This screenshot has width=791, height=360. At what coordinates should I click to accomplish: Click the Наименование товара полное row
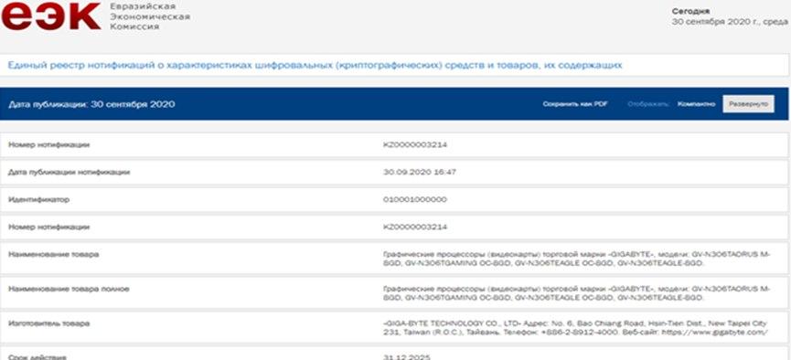395,293
